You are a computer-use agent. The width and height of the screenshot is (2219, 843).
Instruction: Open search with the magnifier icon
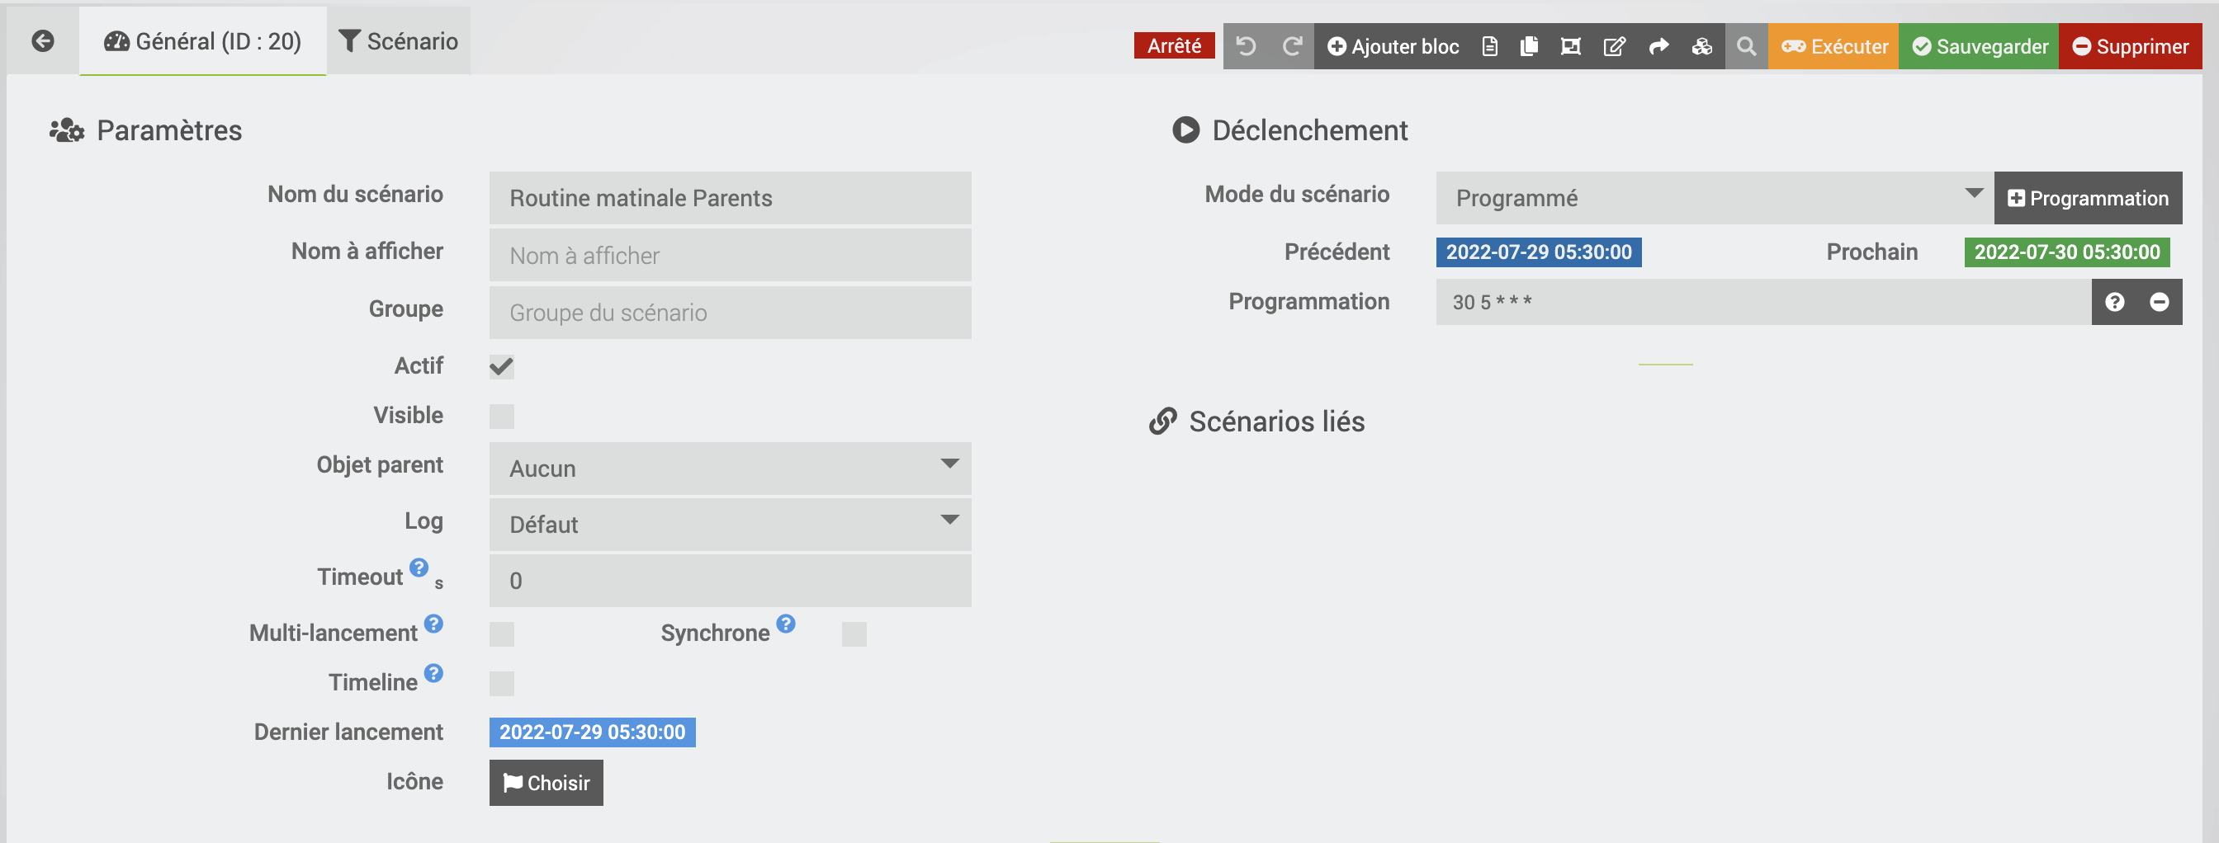coord(1746,46)
